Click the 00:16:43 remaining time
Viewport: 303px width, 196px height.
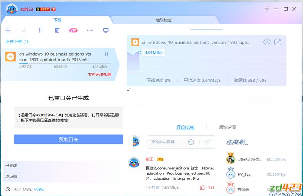click(x=60, y=67)
